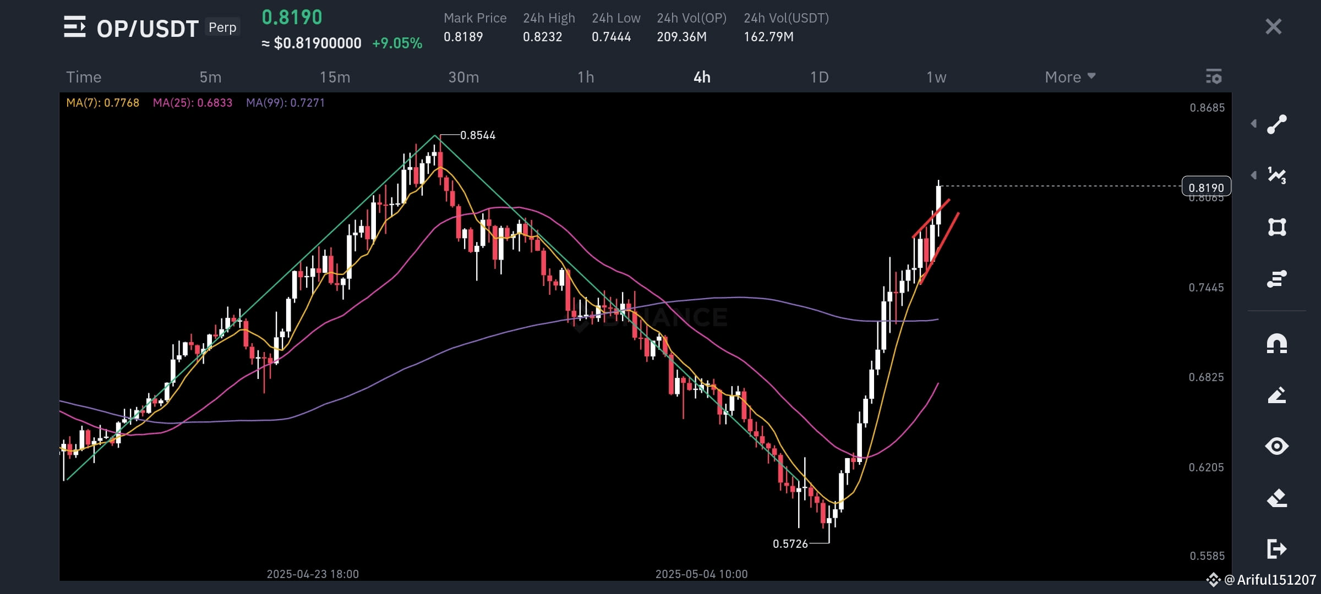Open the indicators tool in the sidebar

(1278, 175)
